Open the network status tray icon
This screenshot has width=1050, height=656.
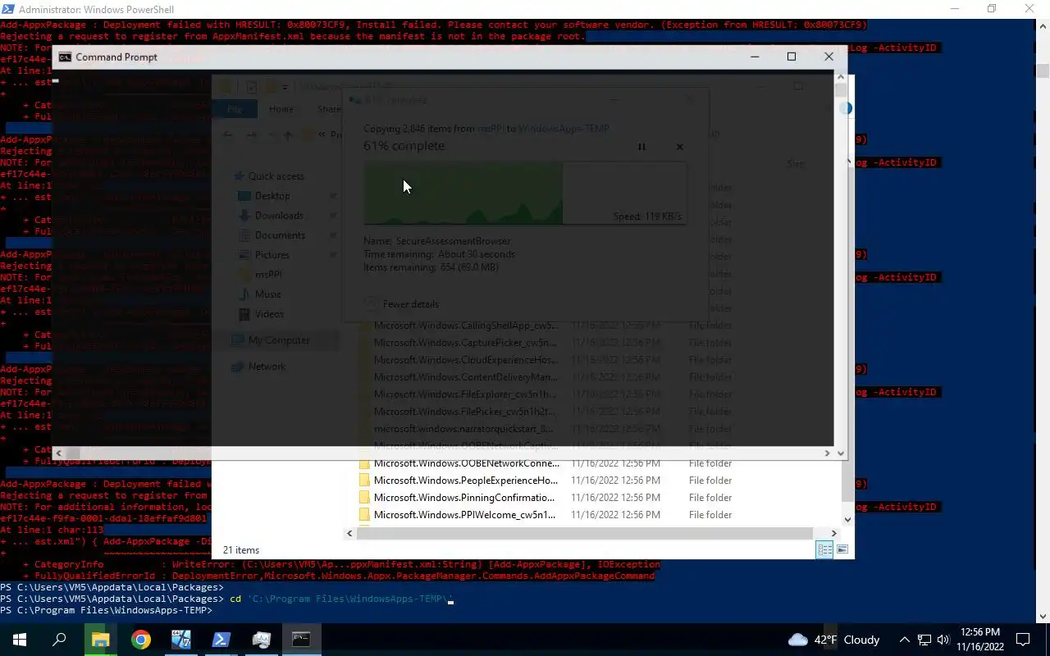(x=924, y=640)
